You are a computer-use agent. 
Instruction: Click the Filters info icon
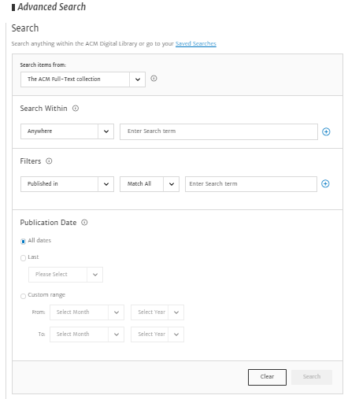tap(49, 161)
